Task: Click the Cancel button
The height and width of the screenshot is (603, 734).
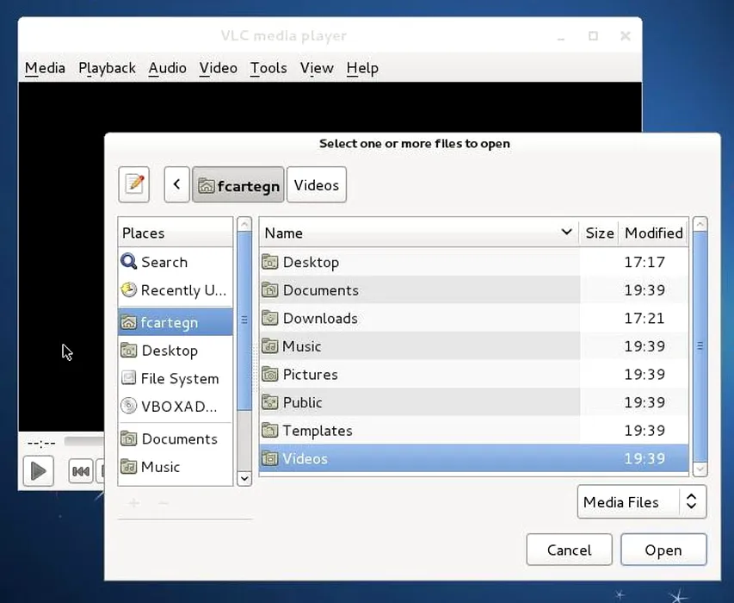Action: click(569, 550)
